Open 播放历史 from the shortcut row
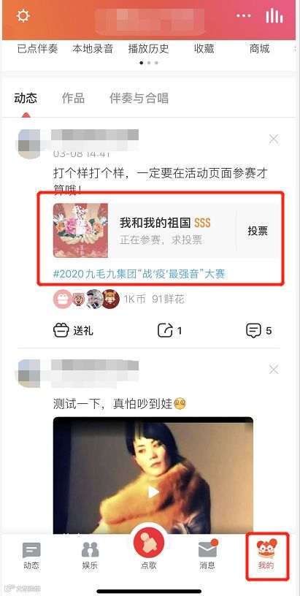This screenshot has width=300, height=596. click(x=148, y=49)
